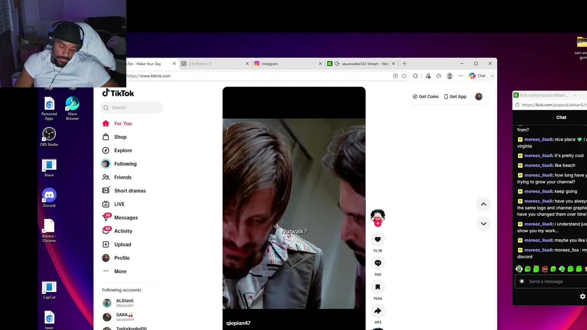Click Get App button

click(455, 97)
